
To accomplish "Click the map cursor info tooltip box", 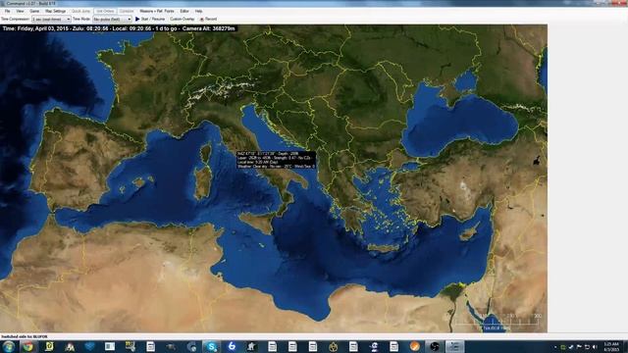I will 277,160.
